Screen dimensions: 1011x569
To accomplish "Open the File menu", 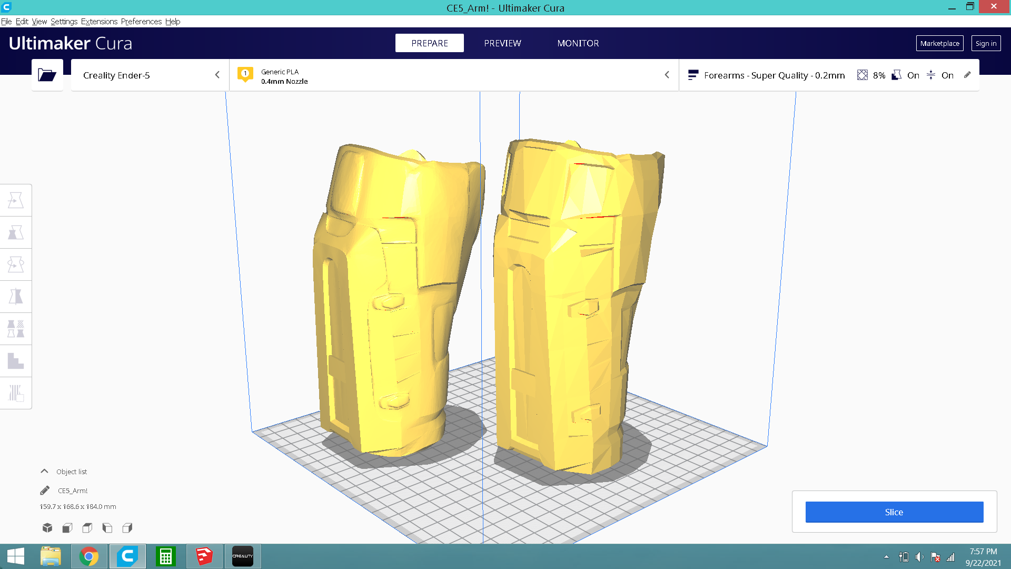I will 6,22.
